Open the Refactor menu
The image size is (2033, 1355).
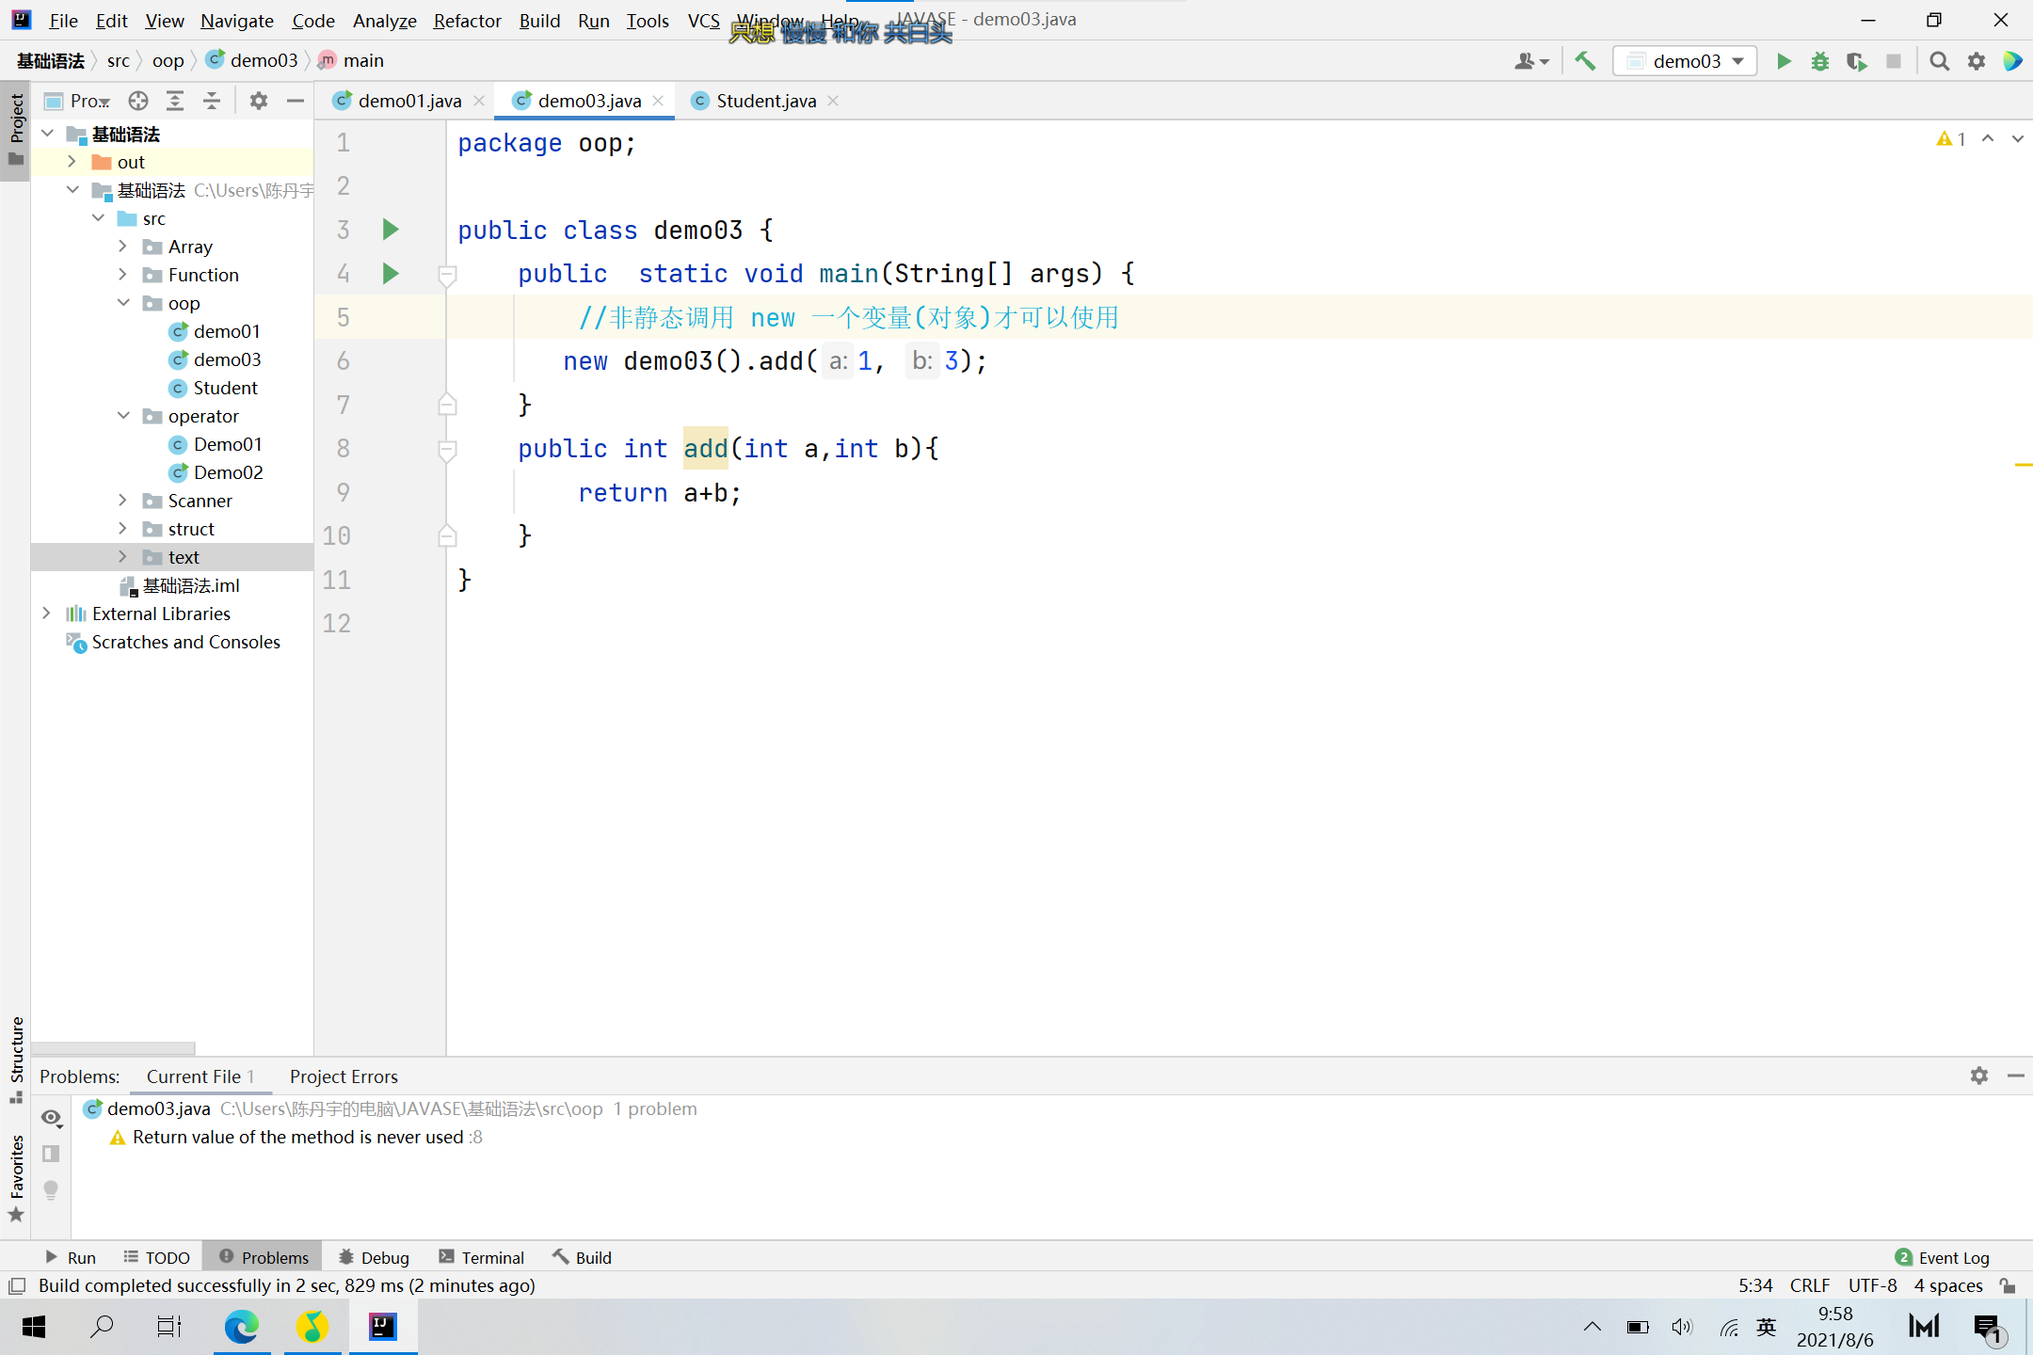pos(467,20)
